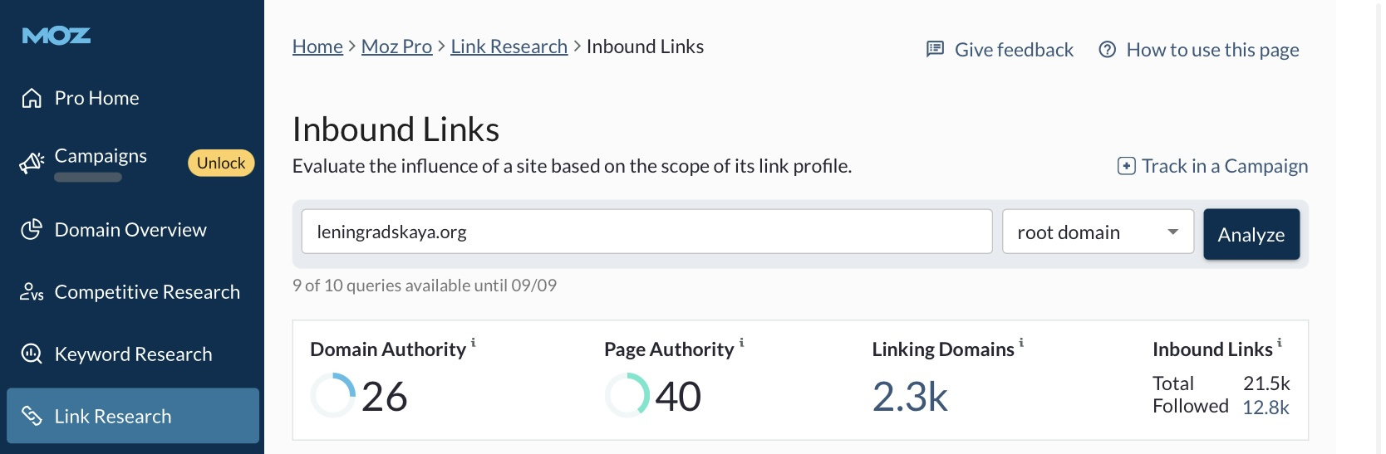1386x454 pixels.
Task: Click the Competitive Research vs icon
Action: point(32,292)
